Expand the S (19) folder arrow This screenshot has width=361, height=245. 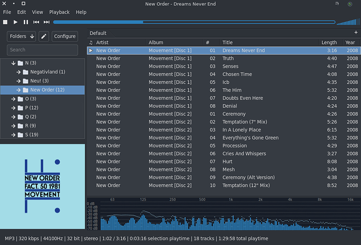click(x=14, y=135)
